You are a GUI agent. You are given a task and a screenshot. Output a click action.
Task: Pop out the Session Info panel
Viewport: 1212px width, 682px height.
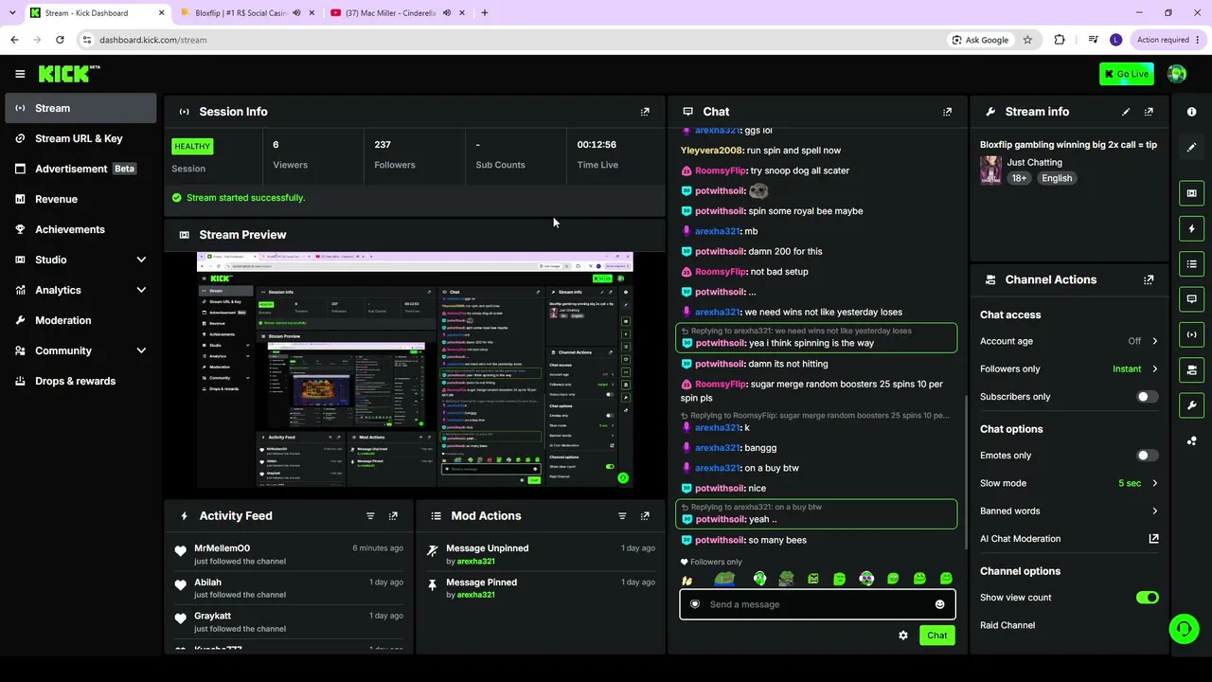[x=645, y=112]
